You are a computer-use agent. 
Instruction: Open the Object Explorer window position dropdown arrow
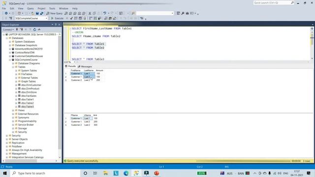[x=52, y=25]
